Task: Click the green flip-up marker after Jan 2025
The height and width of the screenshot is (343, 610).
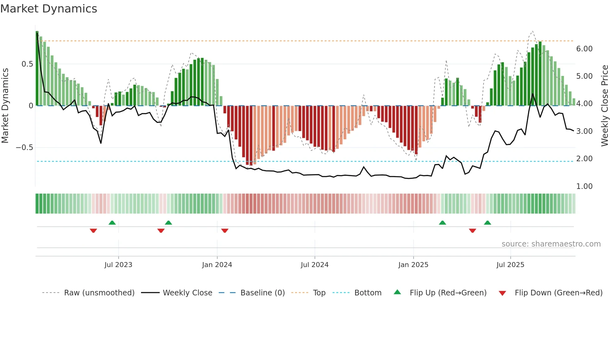Action: [x=442, y=223]
